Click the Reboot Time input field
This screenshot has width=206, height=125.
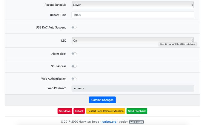[x=133, y=15]
